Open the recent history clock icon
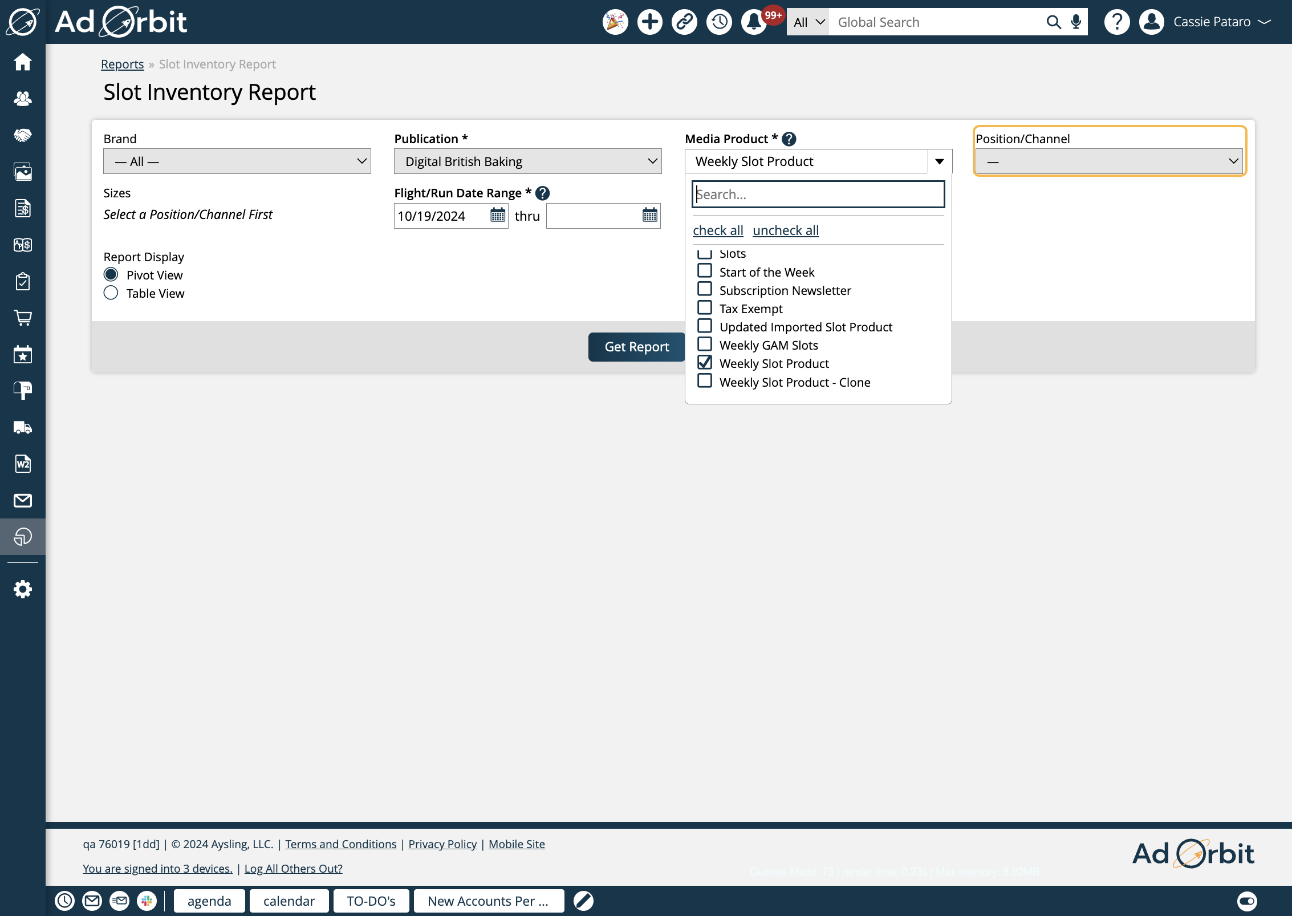 [719, 22]
